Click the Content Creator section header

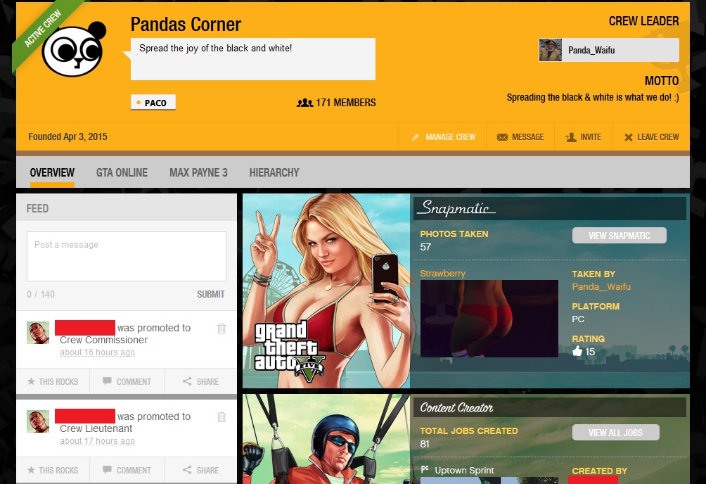550,408
